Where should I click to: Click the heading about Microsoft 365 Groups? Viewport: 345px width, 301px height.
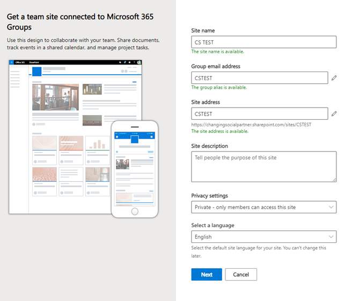point(80,22)
